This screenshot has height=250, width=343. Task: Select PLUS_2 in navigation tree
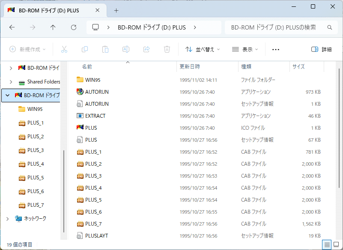[x=36, y=137]
